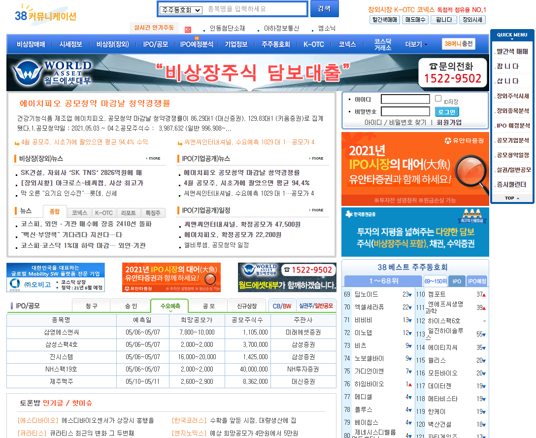
Task: Click 삼영에스앤씨 in the IPO table
Action: click(x=62, y=332)
